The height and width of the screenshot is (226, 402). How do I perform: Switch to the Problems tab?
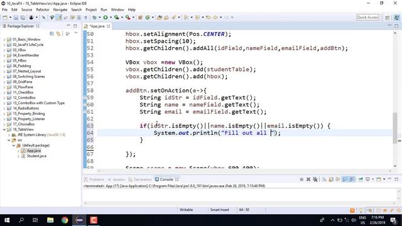pyautogui.click(x=94, y=180)
